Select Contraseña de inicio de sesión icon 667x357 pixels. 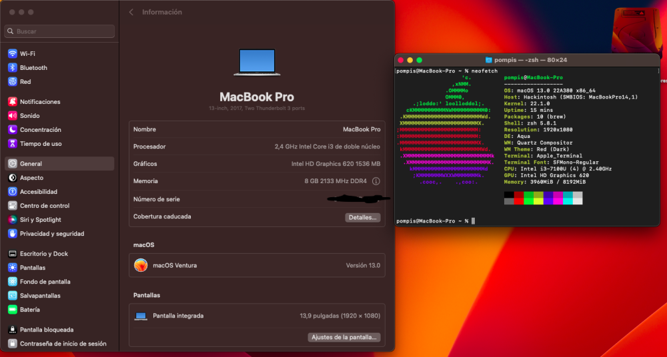pos(12,344)
